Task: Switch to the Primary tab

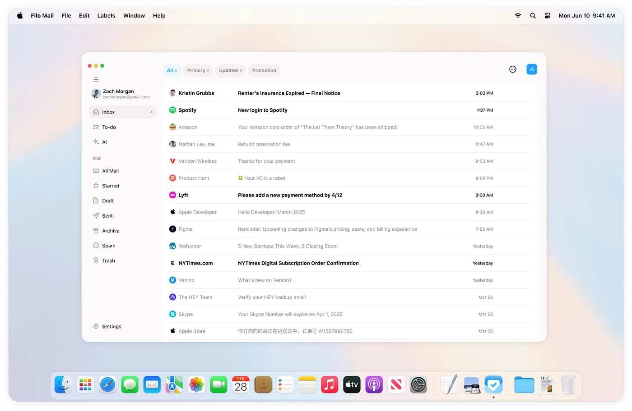Action: point(198,70)
